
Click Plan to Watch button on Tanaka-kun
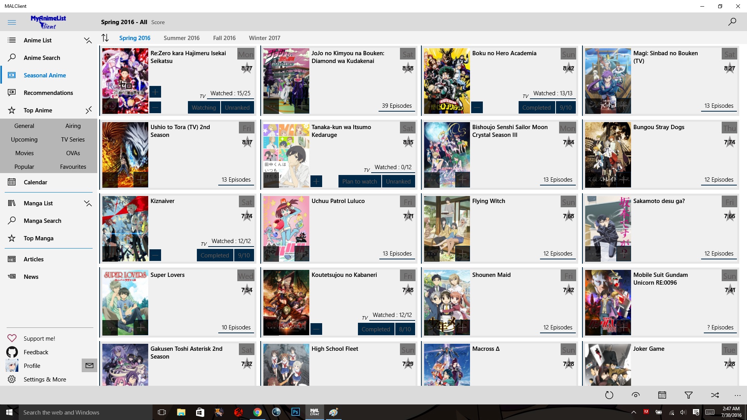click(x=359, y=181)
